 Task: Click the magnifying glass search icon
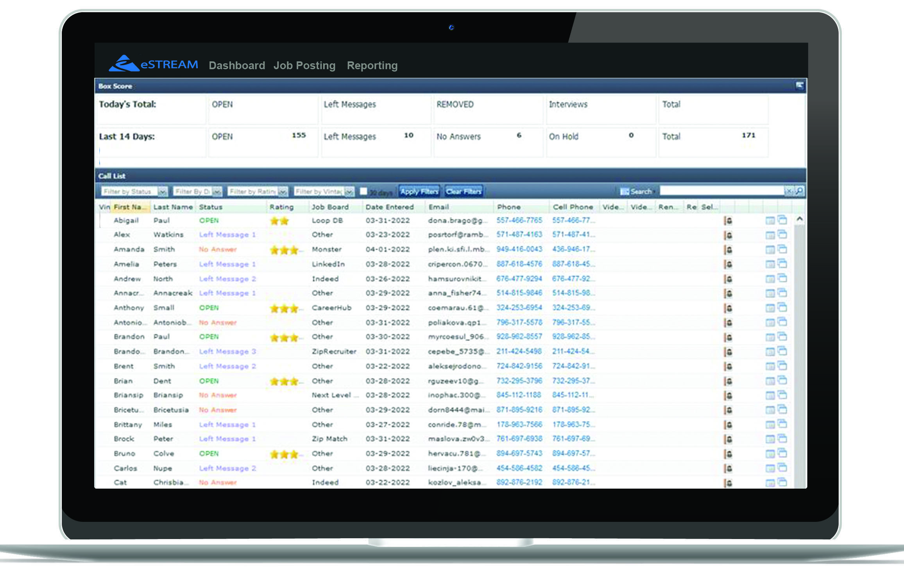[x=800, y=191]
